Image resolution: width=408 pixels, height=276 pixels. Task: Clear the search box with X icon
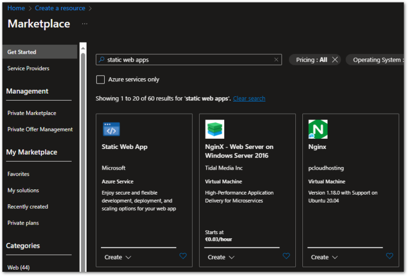click(x=276, y=60)
